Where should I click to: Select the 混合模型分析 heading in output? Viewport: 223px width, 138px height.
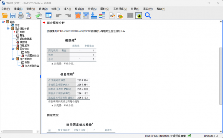[56, 23]
